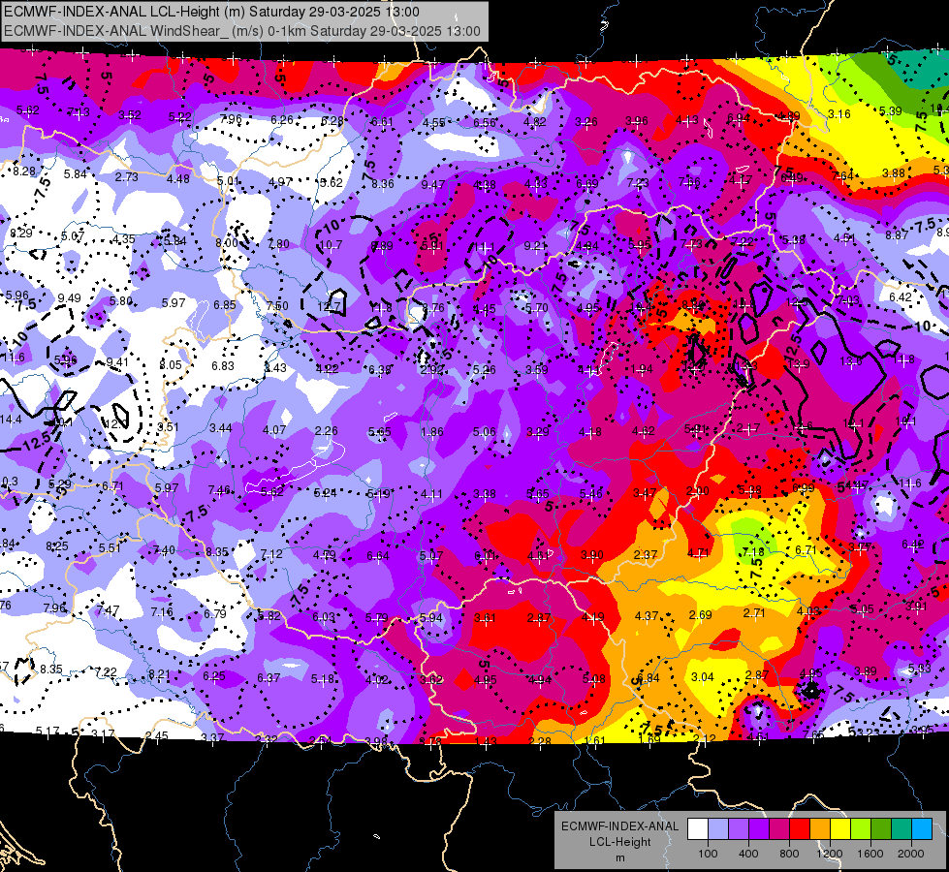Click the map value 3.51
Viewport: 949px width, 872px height.
[x=169, y=426]
